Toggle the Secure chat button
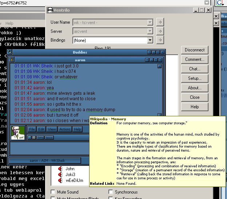Image resolution: width=227 pixels, height=199 pixels. point(49,137)
